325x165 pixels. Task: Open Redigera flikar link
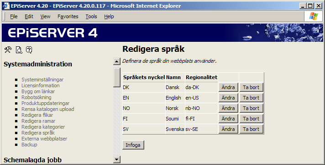[37, 115]
